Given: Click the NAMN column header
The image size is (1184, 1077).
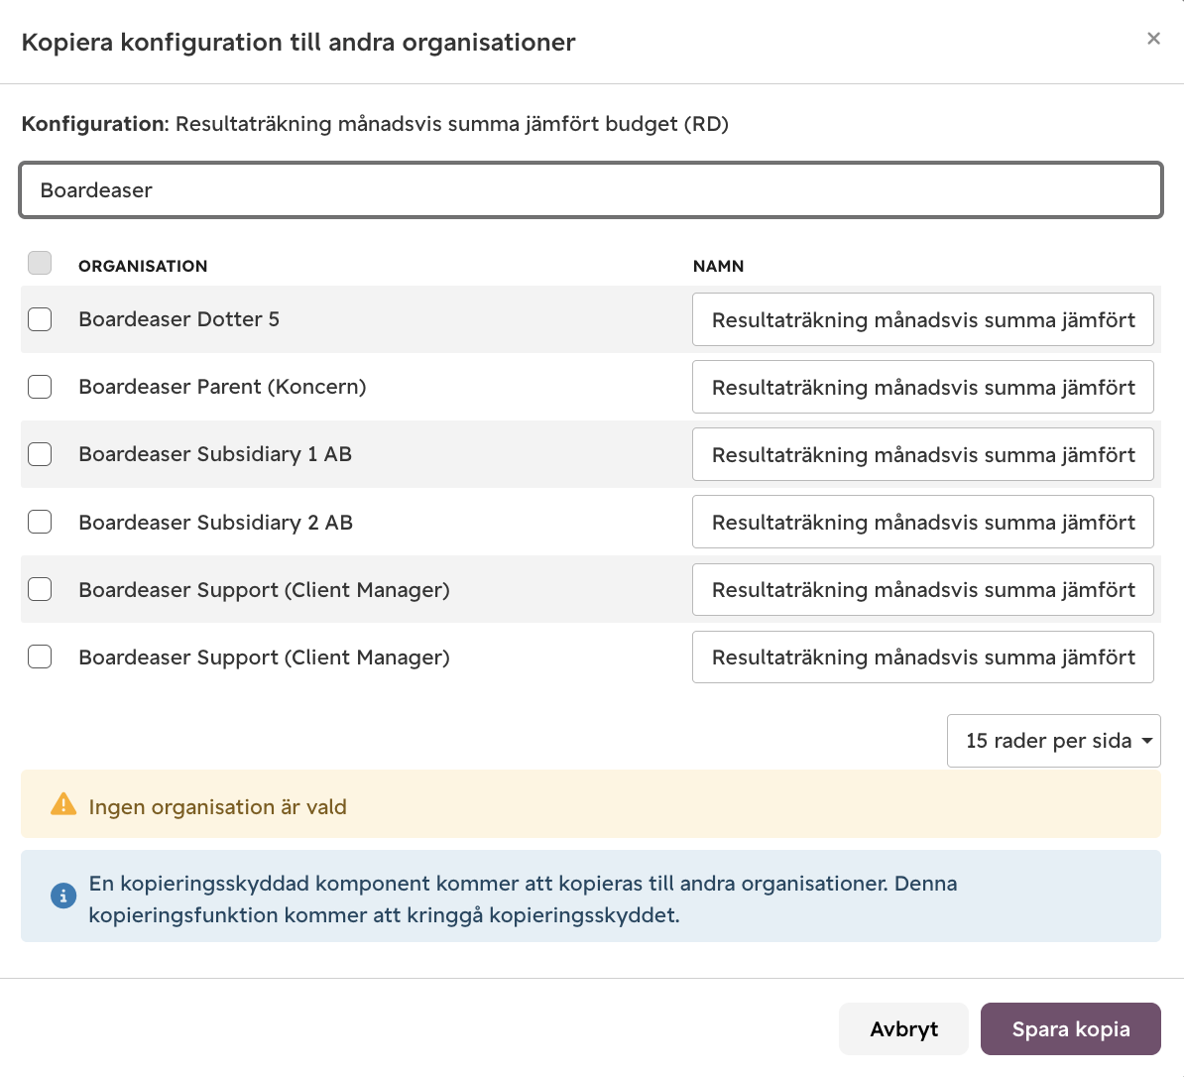Looking at the screenshot, I should coord(718,266).
